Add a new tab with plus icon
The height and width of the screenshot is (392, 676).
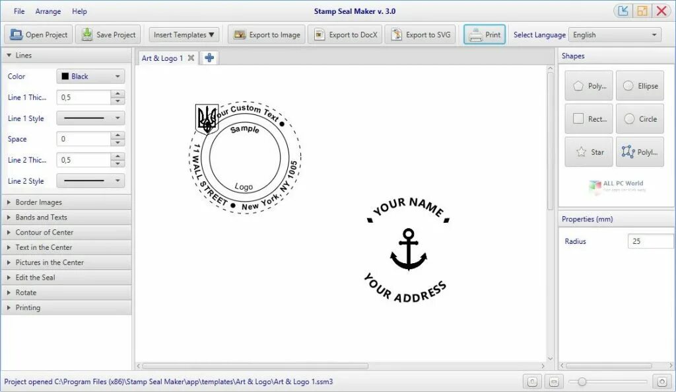point(209,58)
